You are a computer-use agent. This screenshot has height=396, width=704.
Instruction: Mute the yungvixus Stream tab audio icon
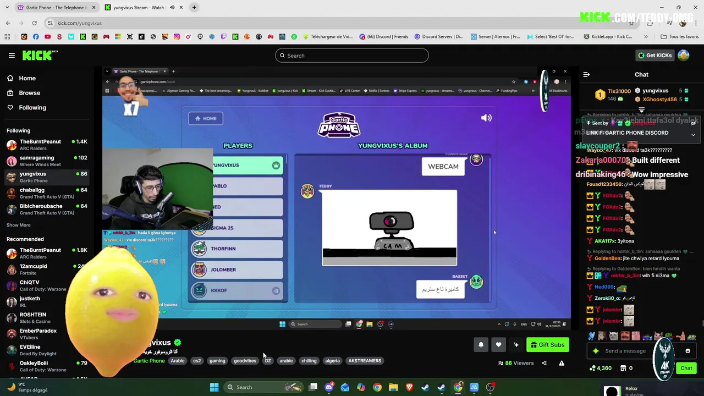coord(172,8)
